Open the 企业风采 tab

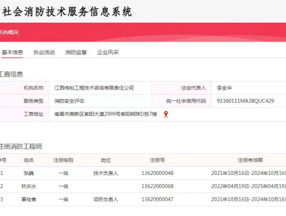(108, 52)
